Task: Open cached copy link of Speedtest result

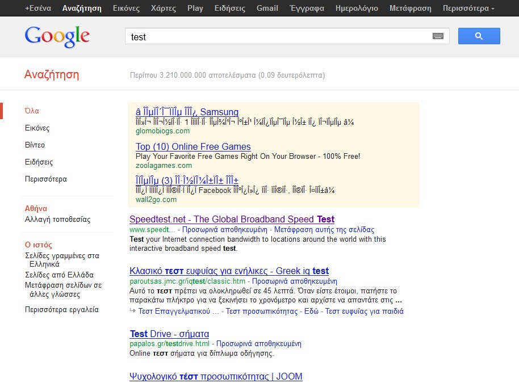Action: tap(225, 230)
